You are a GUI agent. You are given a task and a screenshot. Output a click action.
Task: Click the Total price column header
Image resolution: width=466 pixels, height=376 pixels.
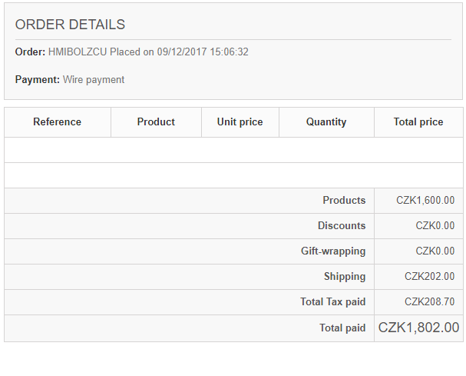(418, 121)
